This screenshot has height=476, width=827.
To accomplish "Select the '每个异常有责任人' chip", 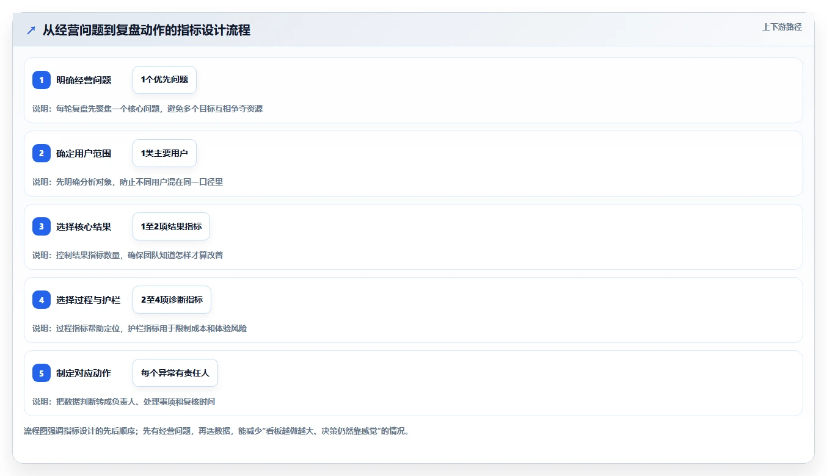I will [175, 373].
